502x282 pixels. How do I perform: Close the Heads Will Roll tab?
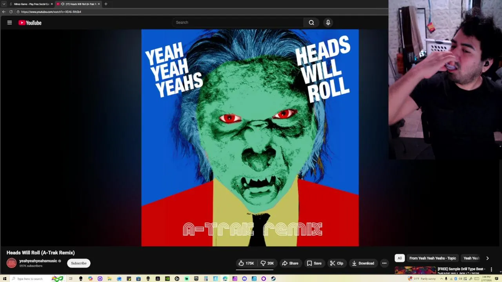coord(99,4)
